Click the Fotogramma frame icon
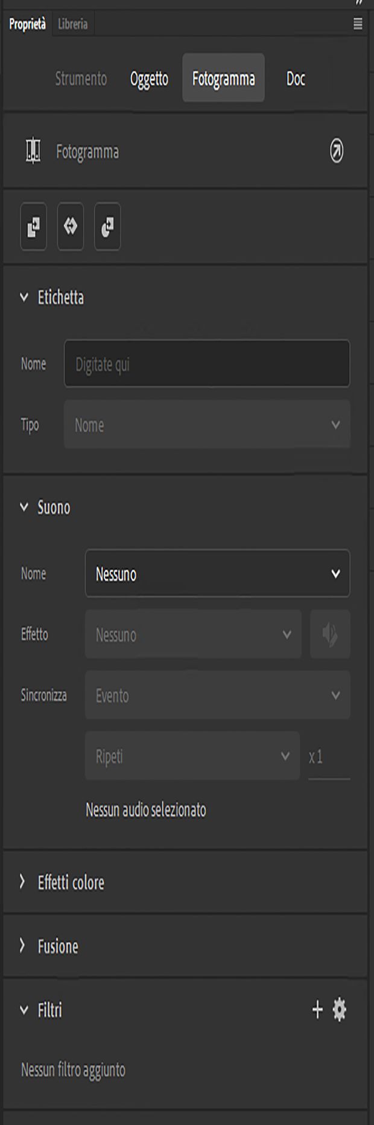 tap(33, 151)
